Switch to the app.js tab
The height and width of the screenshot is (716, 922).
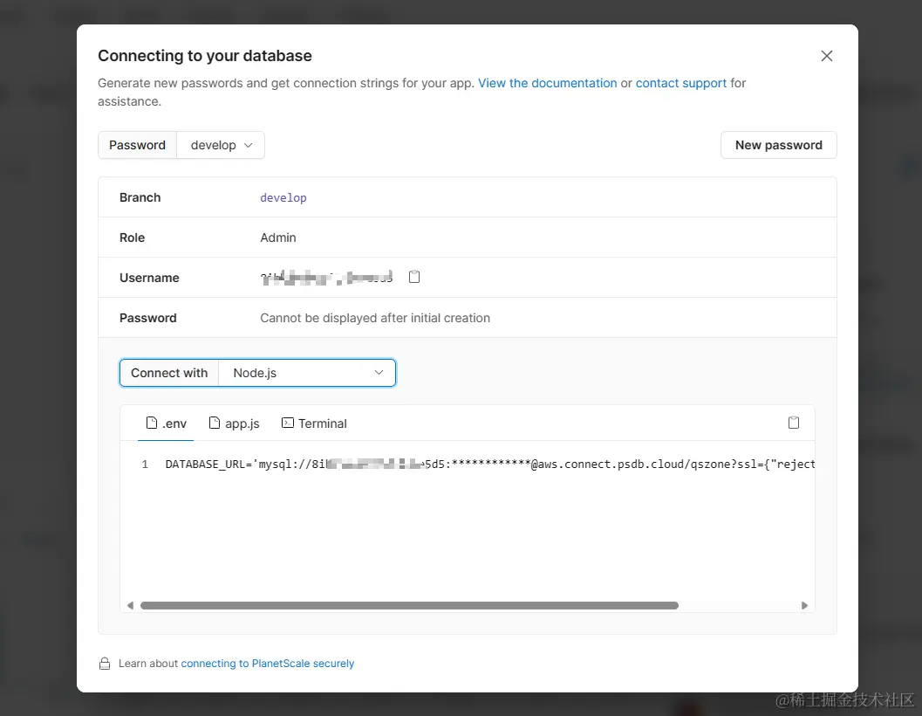click(235, 423)
